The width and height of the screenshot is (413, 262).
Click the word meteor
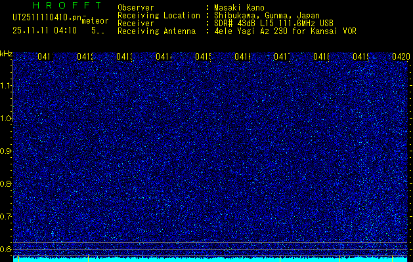[x=95, y=21]
